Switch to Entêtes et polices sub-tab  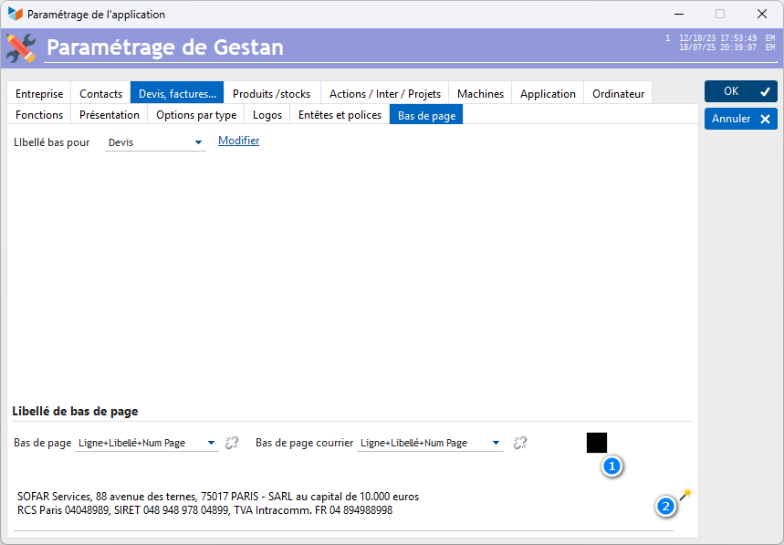(340, 115)
